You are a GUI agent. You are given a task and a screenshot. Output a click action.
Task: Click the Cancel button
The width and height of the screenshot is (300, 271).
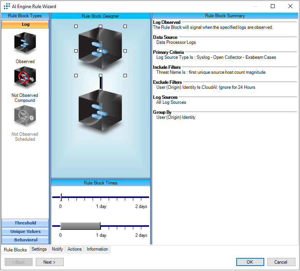pos(280,262)
